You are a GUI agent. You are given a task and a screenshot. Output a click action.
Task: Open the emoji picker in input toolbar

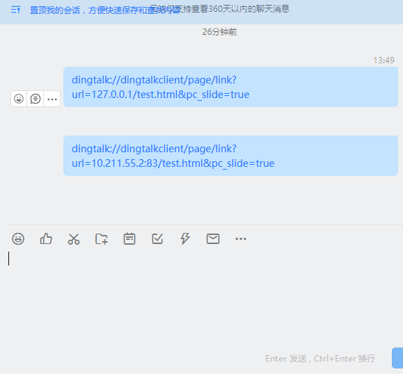[18, 238]
